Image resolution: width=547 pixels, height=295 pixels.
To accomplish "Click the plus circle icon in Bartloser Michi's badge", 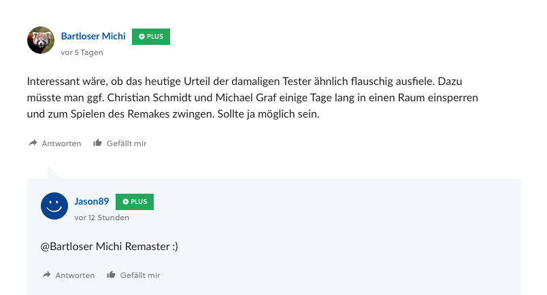I will pos(142,37).
